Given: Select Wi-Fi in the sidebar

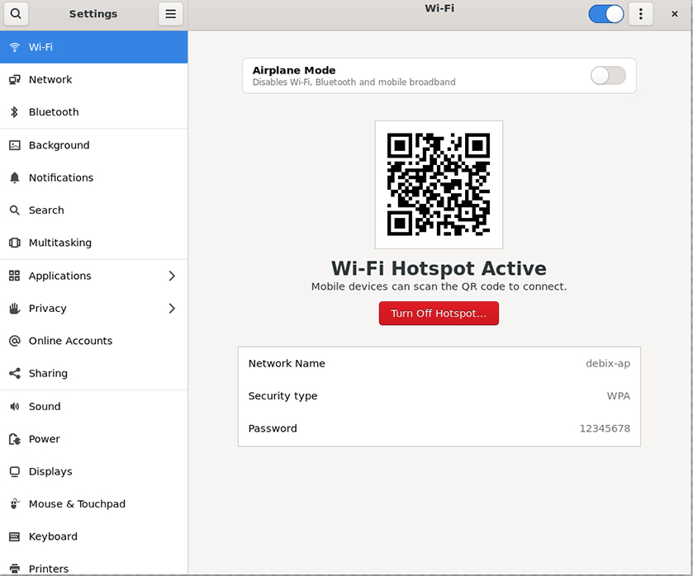Looking at the screenshot, I should pos(93,47).
